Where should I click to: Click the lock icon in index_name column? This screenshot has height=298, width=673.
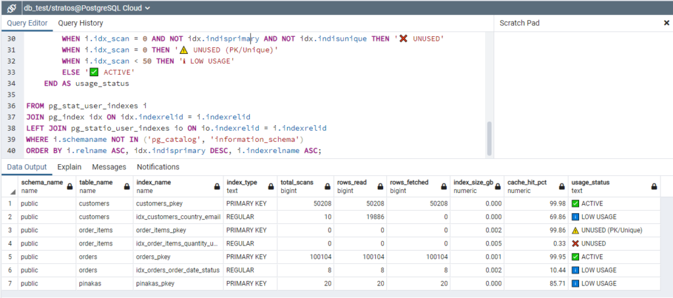(x=217, y=186)
